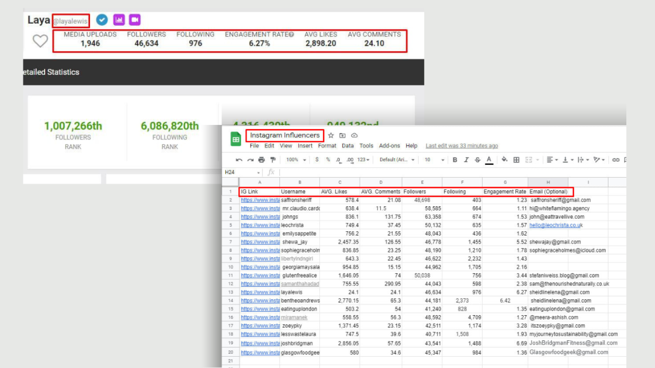
Task: Open the View menu
Action: [286, 146]
